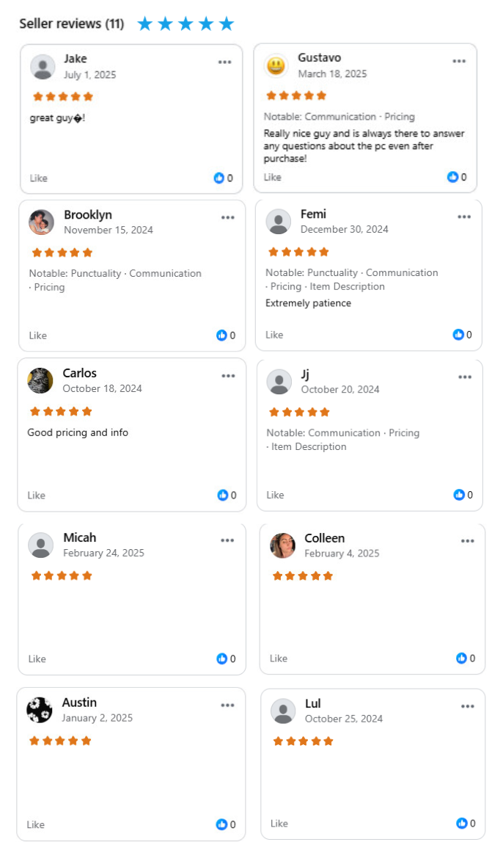Click thumbs-up icon on Colleen's review
The image size is (503, 853).
(462, 658)
